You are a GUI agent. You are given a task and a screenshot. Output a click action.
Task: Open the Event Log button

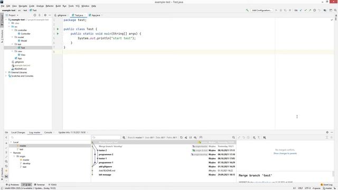326,185
